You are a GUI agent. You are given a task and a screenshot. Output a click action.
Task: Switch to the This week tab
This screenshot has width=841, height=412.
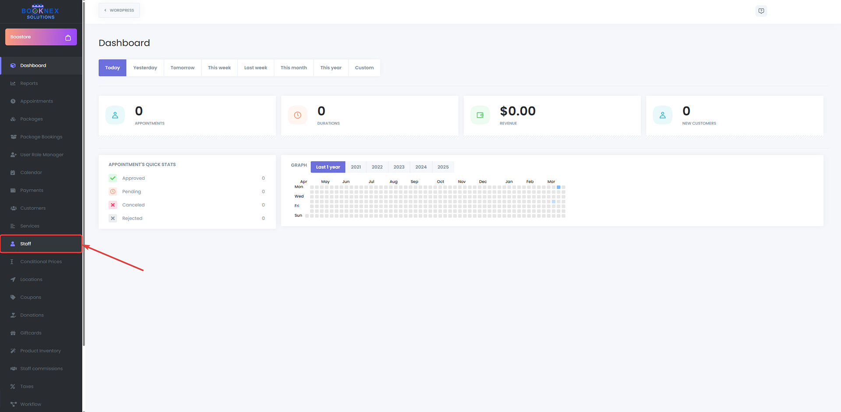pyautogui.click(x=219, y=68)
